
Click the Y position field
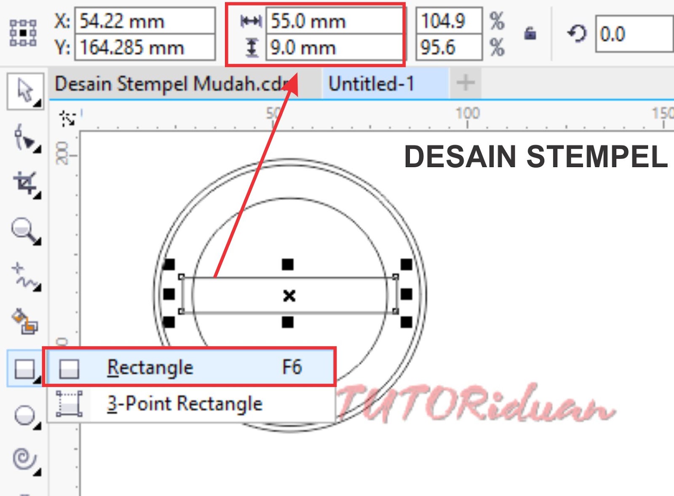coord(145,47)
